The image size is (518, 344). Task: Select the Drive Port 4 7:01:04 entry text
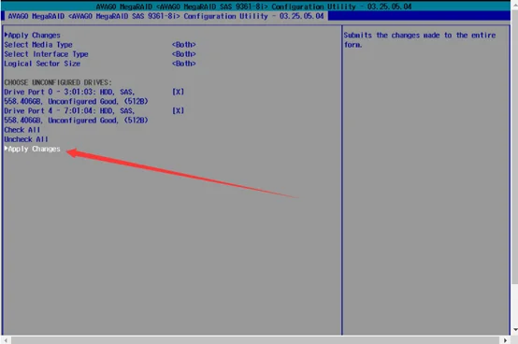(x=76, y=116)
